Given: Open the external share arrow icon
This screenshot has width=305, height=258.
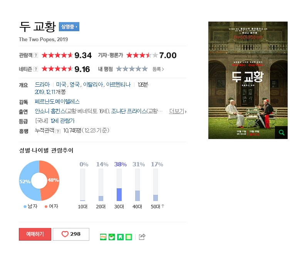Looking at the screenshot, I should [142, 237].
